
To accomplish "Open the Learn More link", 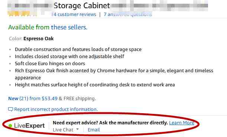I will 182,123.
